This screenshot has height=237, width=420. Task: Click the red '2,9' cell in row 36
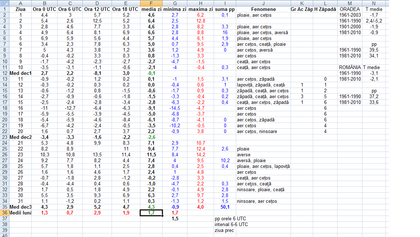pyautogui.click(x=97, y=213)
